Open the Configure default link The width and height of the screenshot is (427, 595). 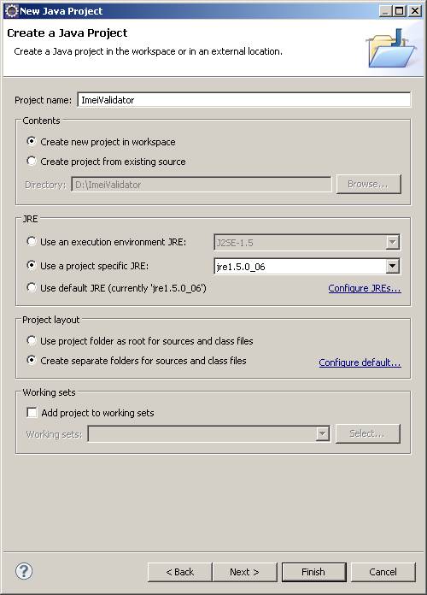pyautogui.click(x=360, y=362)
